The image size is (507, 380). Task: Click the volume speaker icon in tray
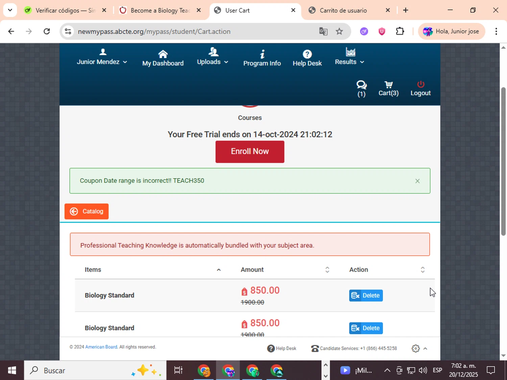point(422,371)
